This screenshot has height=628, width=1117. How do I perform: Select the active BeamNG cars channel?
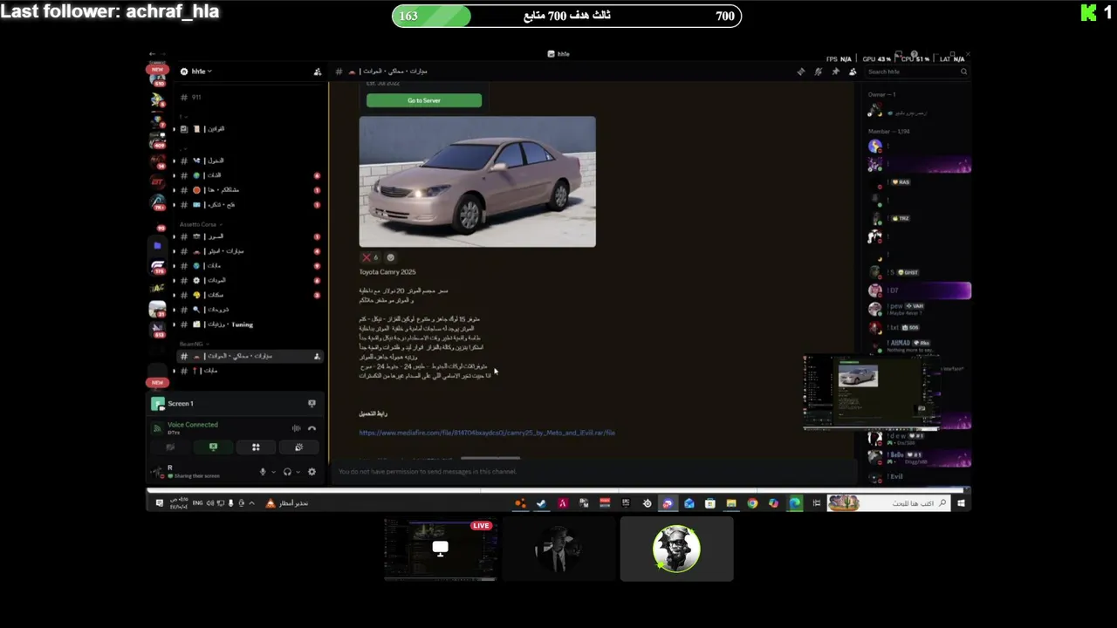pyautogui.click(x=249, y=356)
